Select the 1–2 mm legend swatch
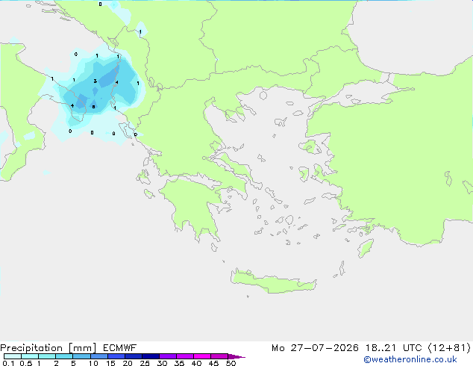Screen dimensions: 473x366 coord(47,356)
